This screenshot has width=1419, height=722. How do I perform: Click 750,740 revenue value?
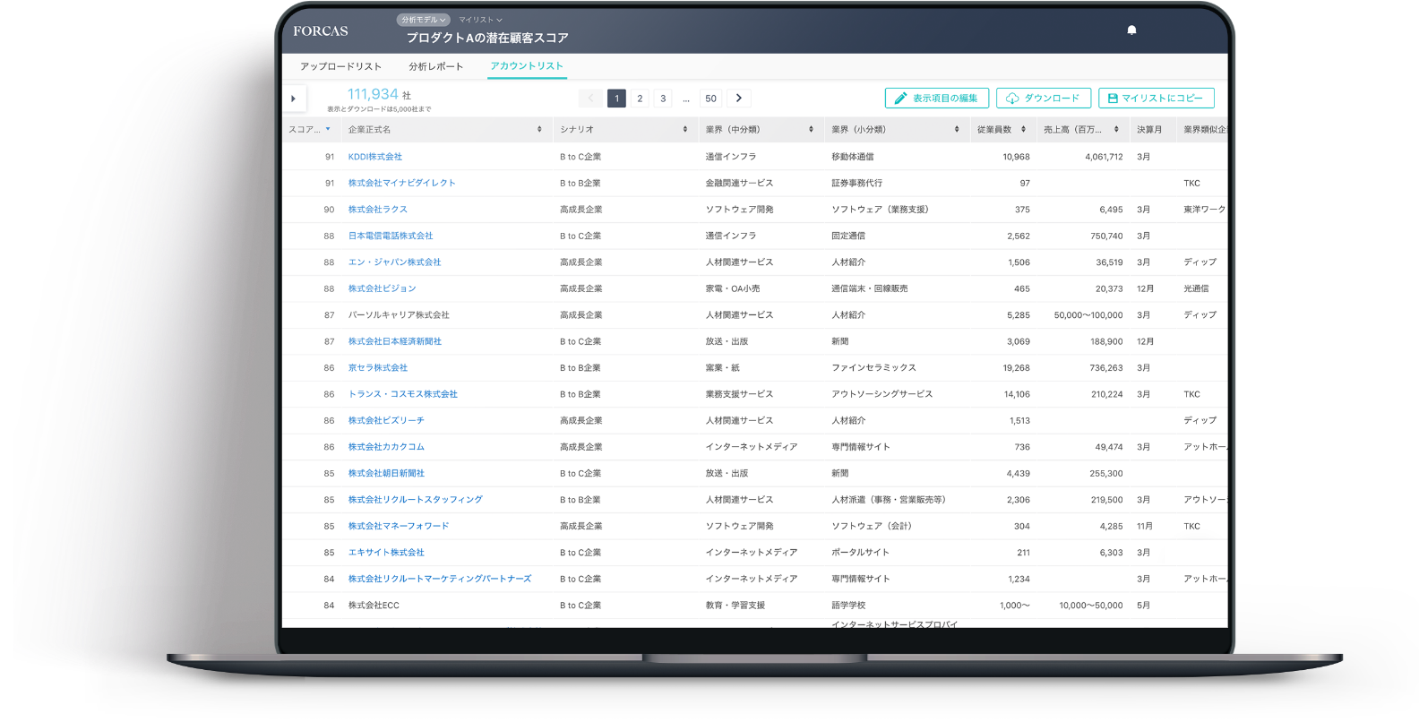1106,236
